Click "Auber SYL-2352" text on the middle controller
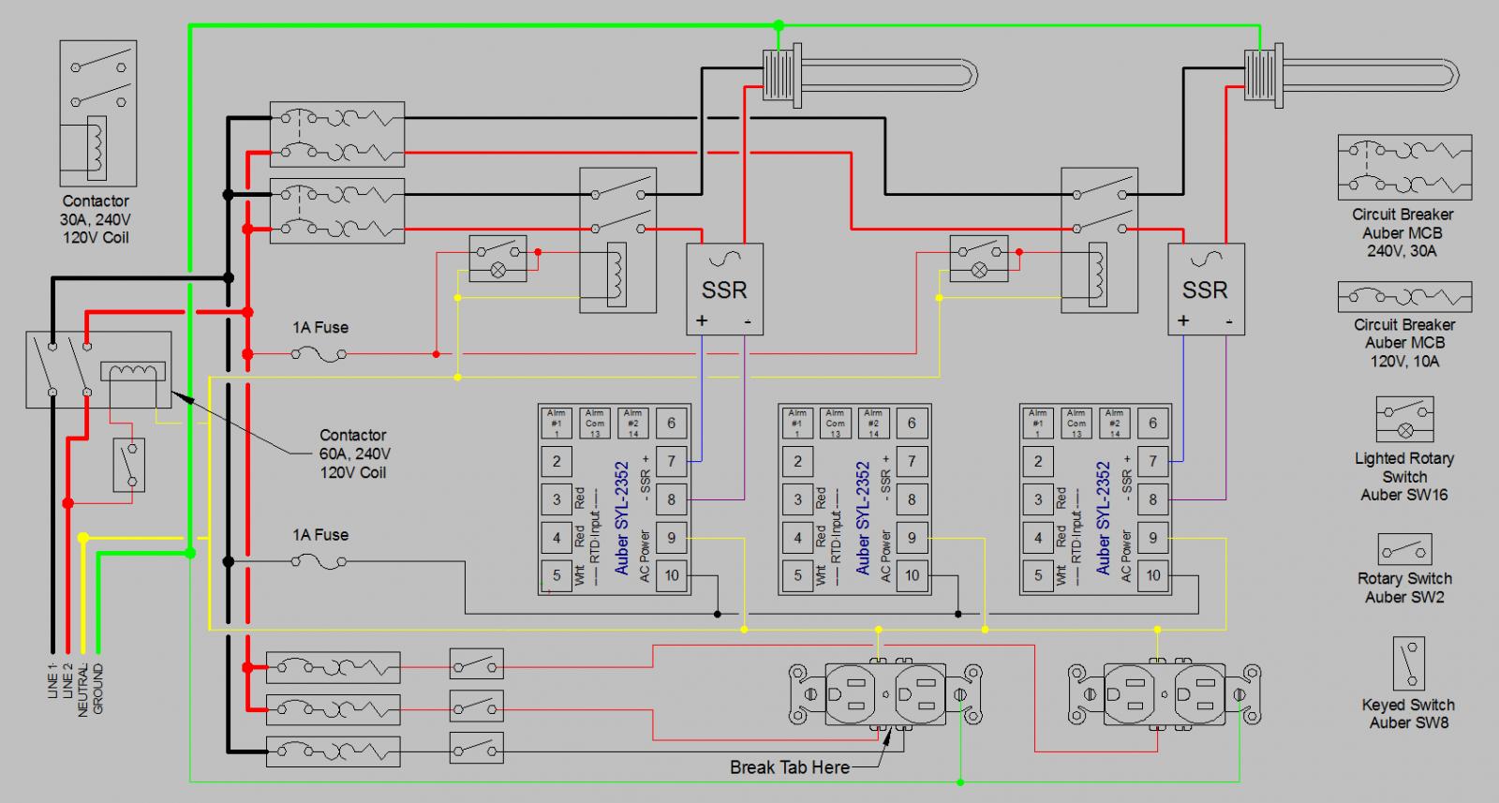This screenshot has width=1499, height=803. pos(864,517)
